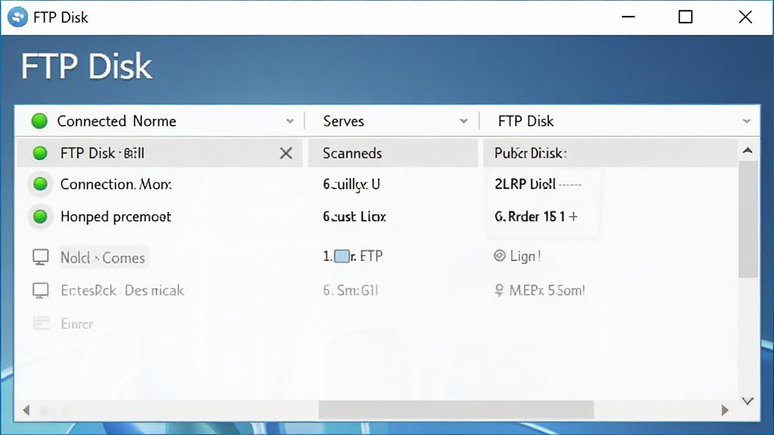Screen dimensions: 774x435
Task: Open the Serves column dropdown
Action: click(x=463, y=122)
